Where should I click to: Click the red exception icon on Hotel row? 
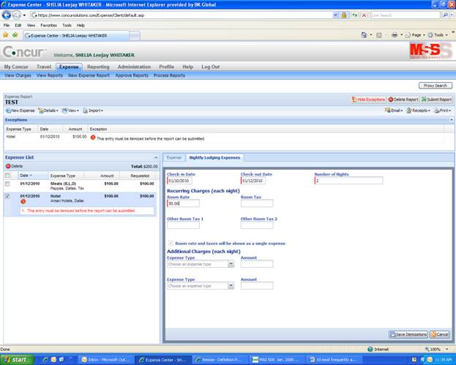pos(23,202)
